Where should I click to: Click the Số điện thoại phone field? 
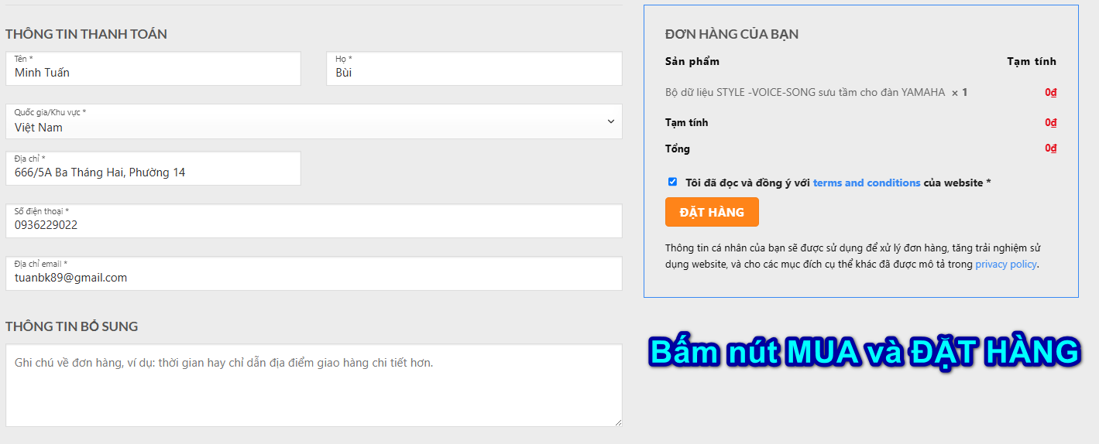tap(314, 220)
